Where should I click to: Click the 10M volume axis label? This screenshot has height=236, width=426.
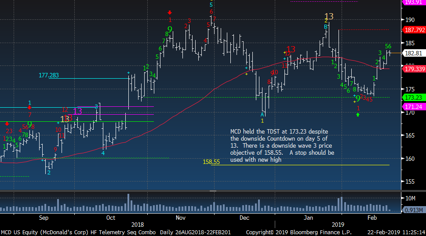coord(410,199)
